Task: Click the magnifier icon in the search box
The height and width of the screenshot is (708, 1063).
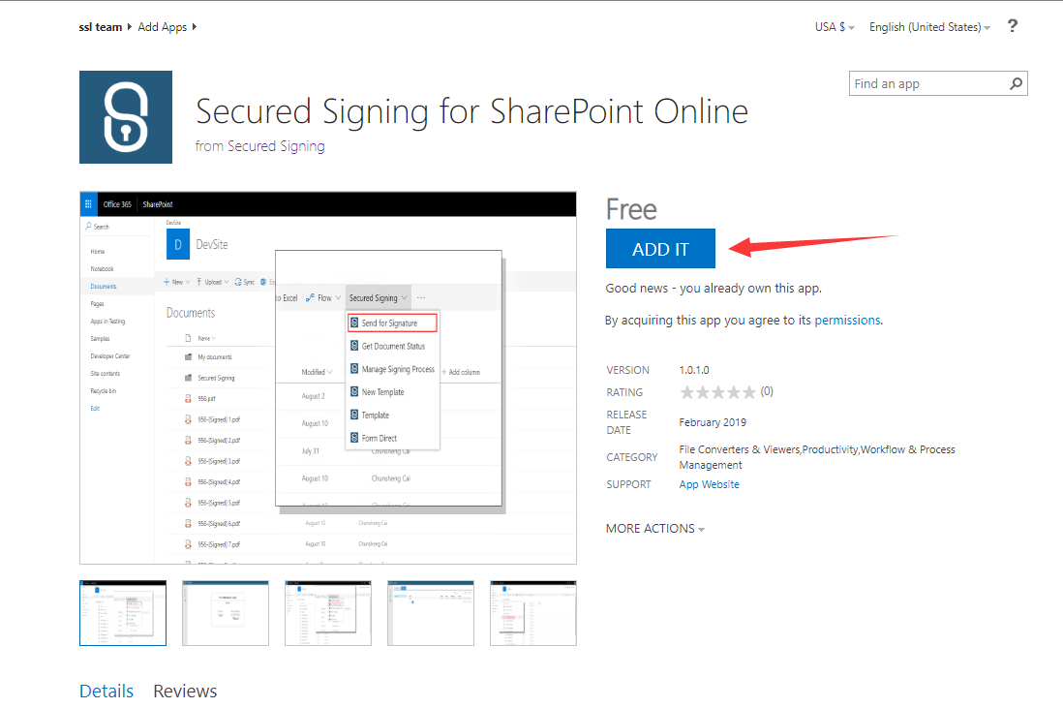Action: (1016, 84)
